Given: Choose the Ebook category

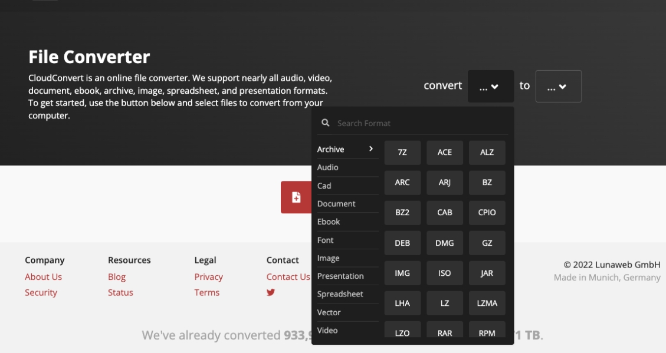Looking at the screenshot, I should pos(347,222).
